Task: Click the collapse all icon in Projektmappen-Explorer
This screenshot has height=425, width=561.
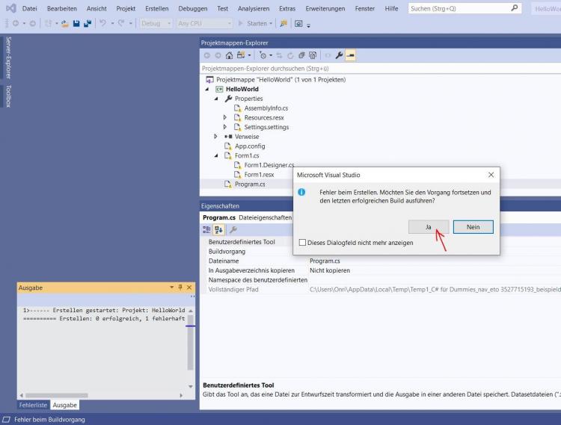Action: click(301, 55)
